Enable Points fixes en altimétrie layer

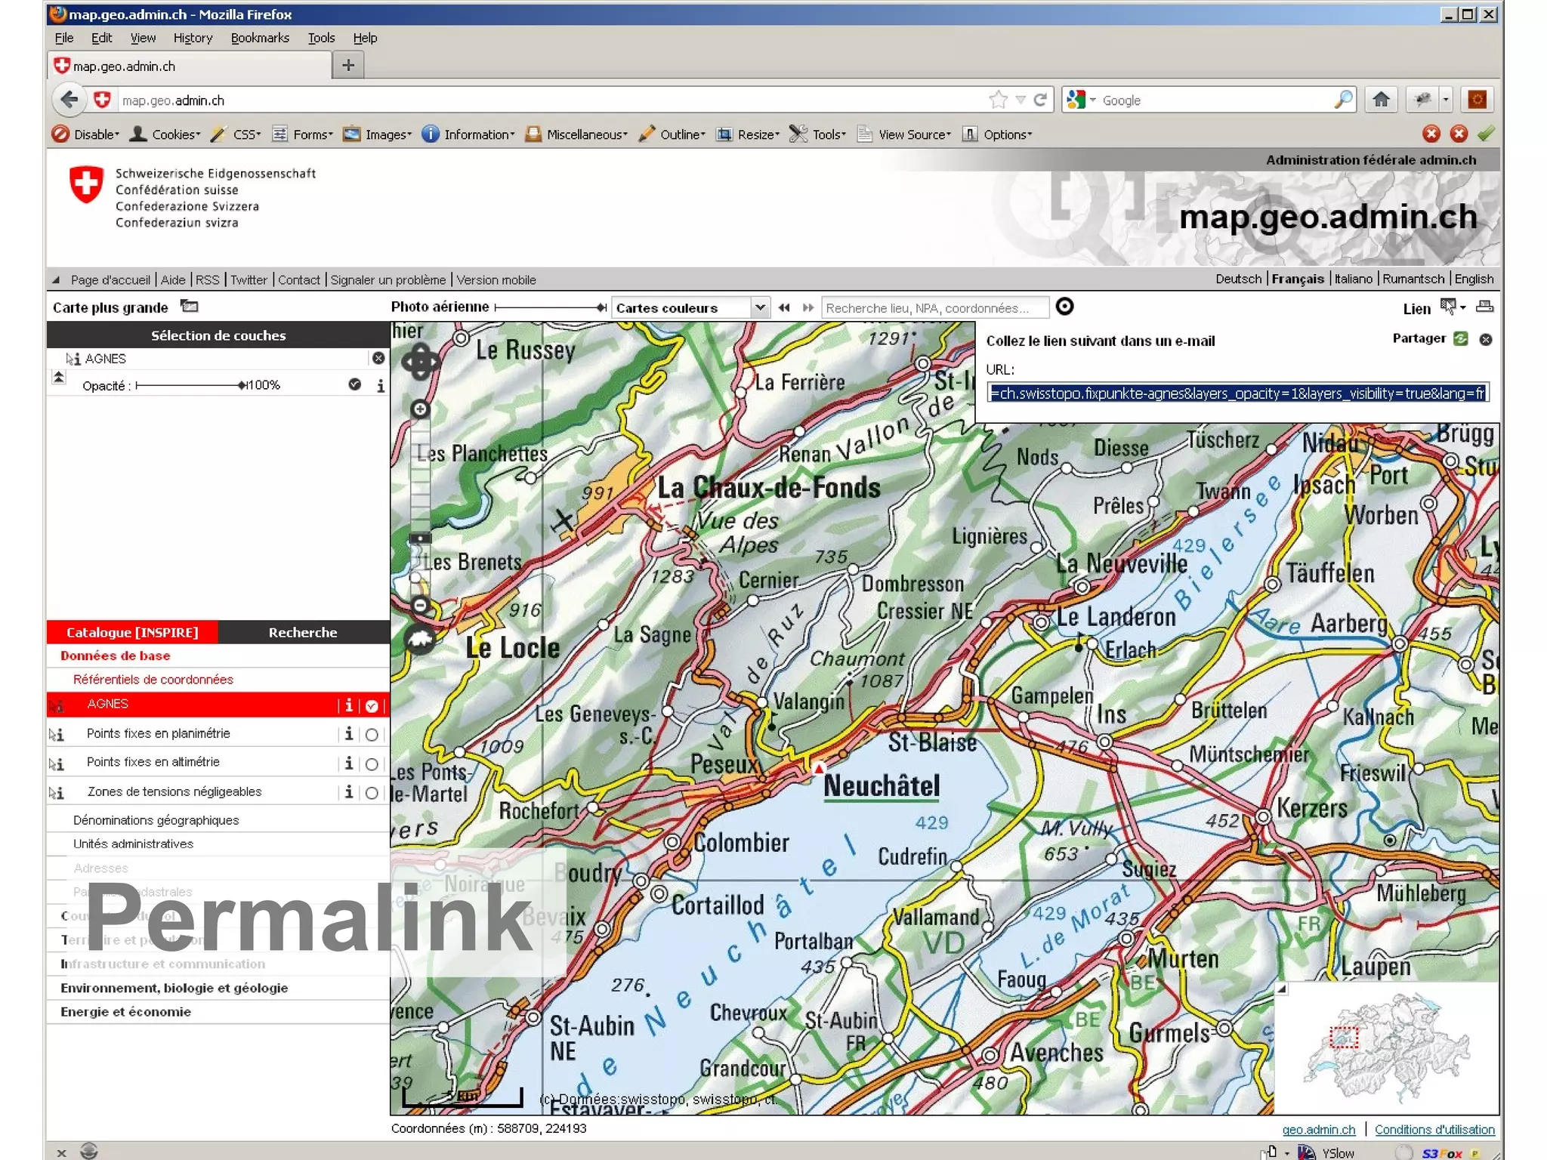click(x=372, y=764)
